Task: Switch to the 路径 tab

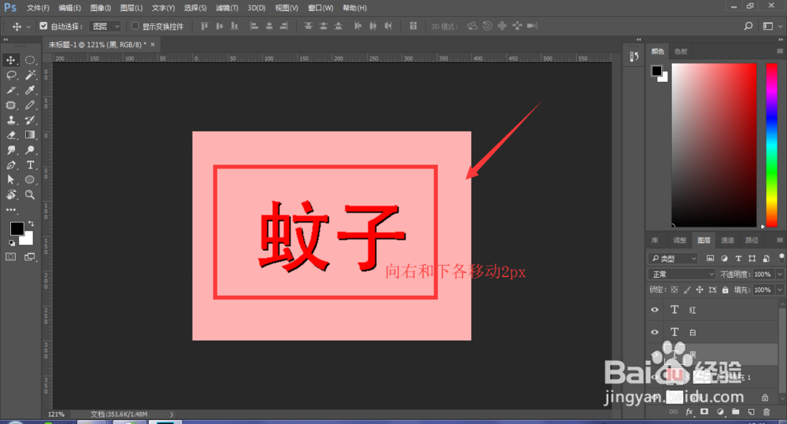Action: [x=752, y=241]
